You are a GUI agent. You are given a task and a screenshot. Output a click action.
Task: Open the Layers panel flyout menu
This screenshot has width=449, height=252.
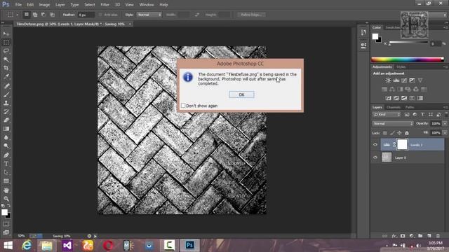(x=445, y=107)
